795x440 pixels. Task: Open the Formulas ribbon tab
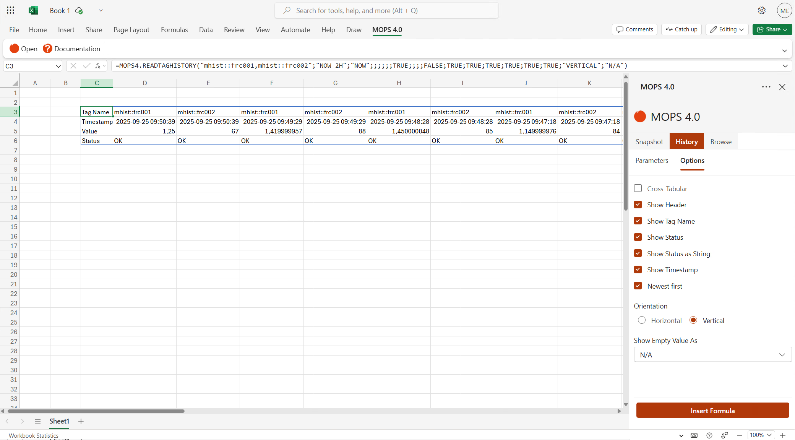(174, 29)
